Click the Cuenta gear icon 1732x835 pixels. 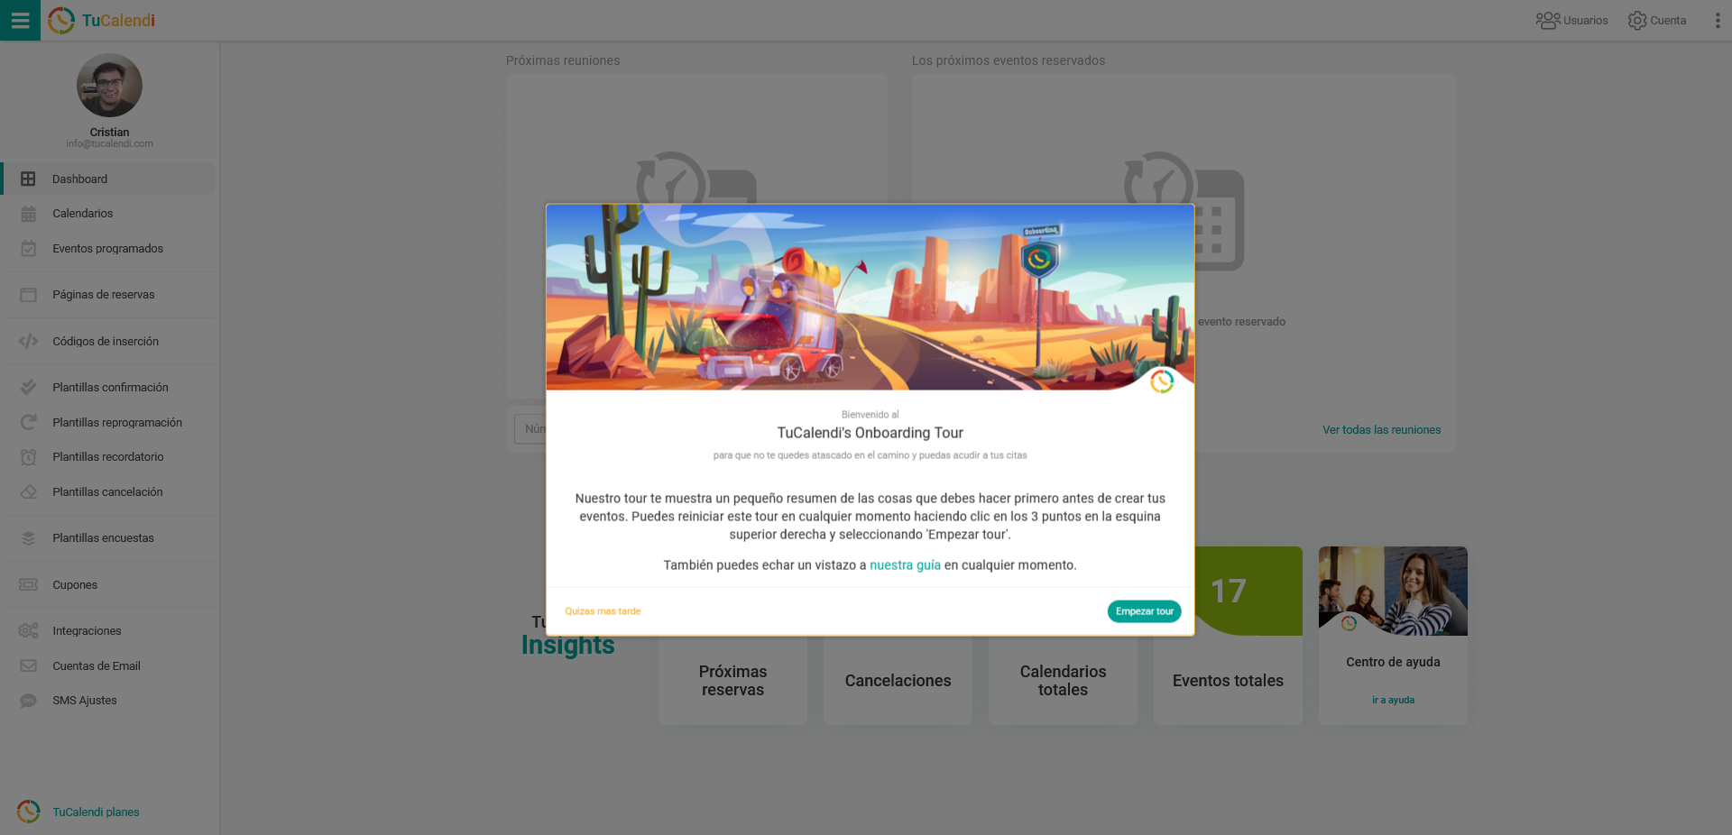(x=1637, y=20)
